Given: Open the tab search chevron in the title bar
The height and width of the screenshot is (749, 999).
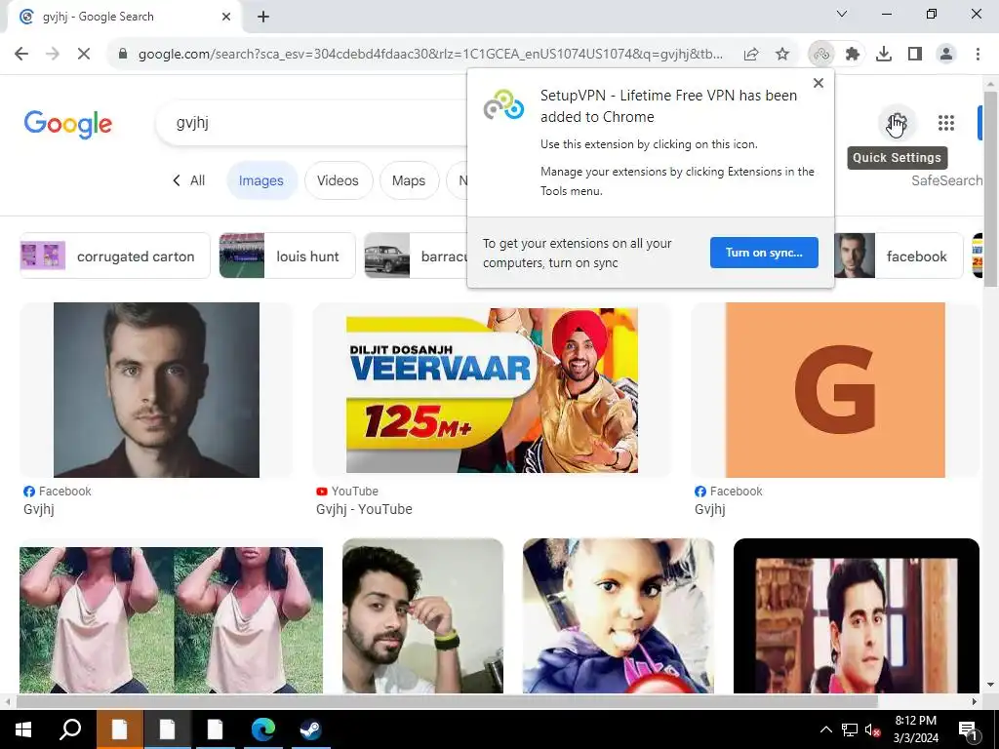Looking at the screenshot, I should pos(842,14).
